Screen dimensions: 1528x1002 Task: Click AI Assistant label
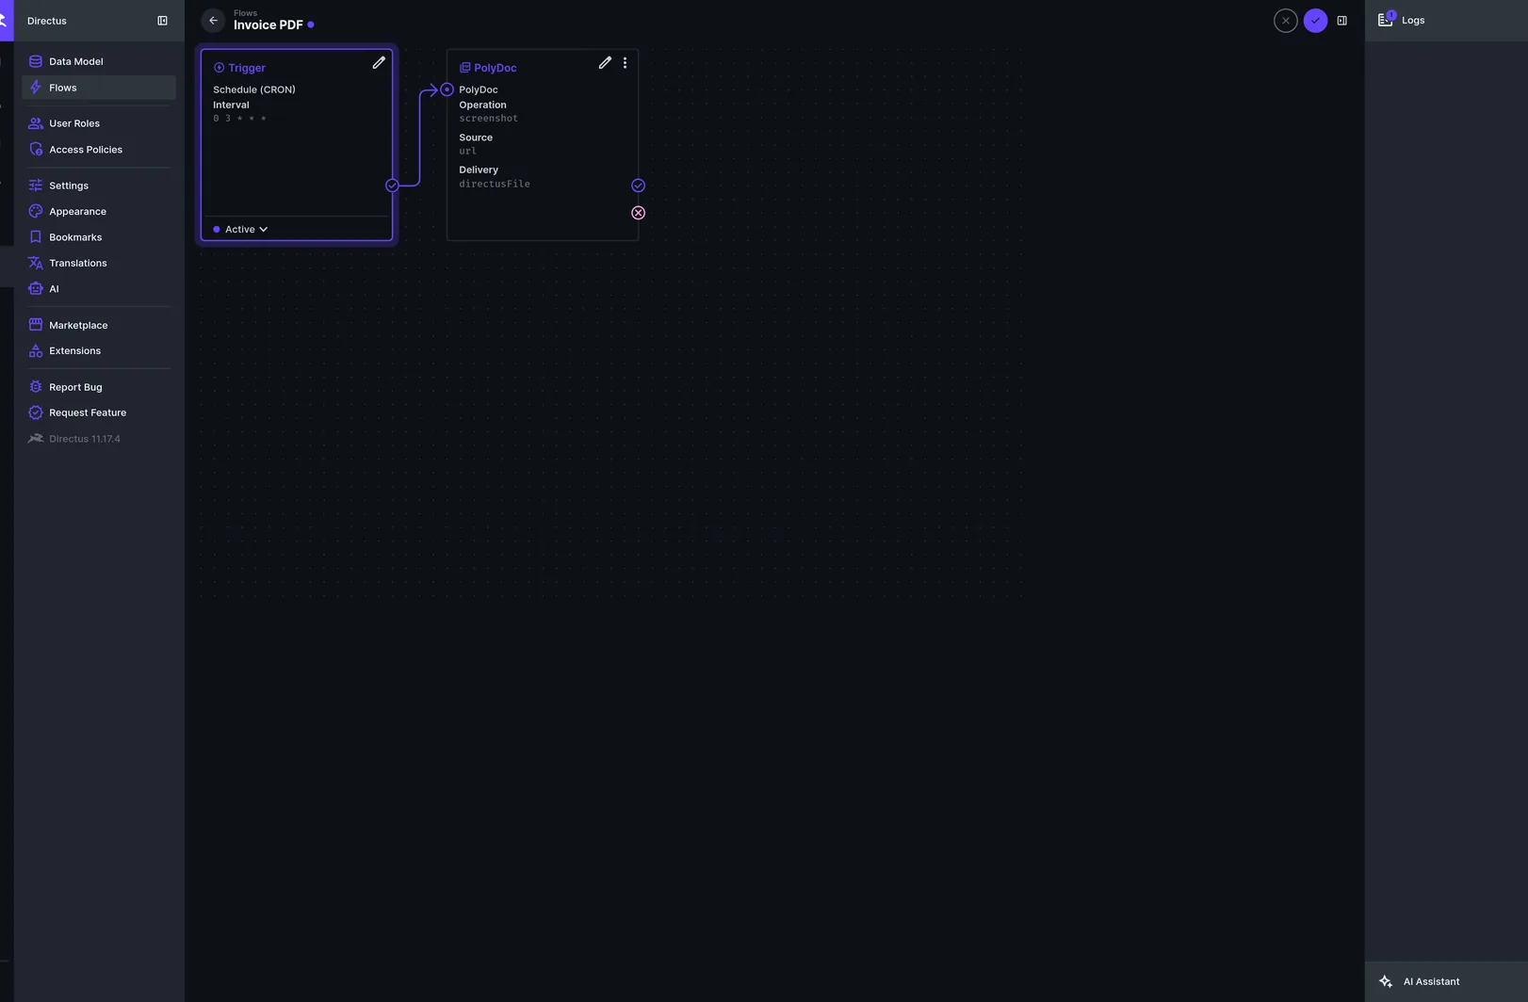(1431, 981)
